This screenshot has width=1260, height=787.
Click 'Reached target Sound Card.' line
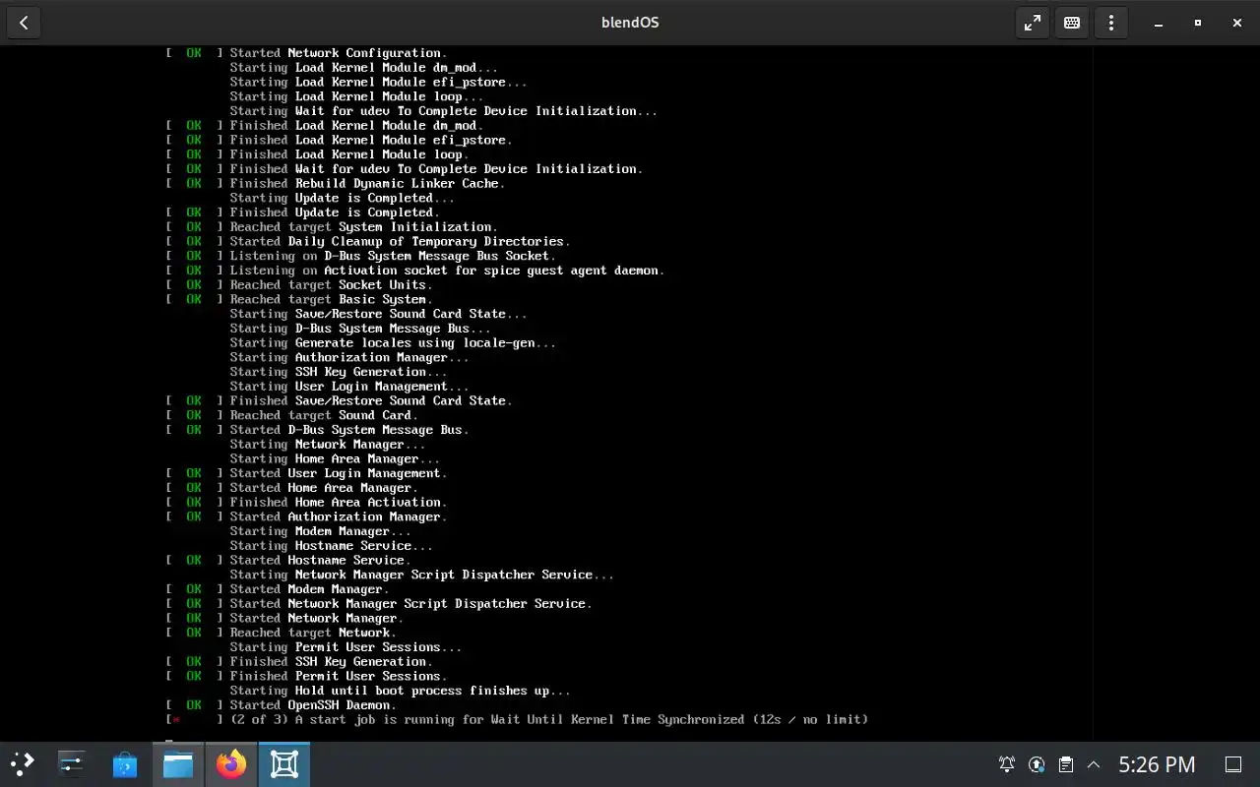pos(324,415)
